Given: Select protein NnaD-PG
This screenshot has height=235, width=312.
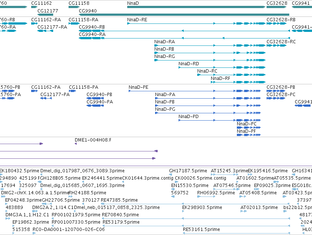Looking at the screenshot, I should point(165,109).
